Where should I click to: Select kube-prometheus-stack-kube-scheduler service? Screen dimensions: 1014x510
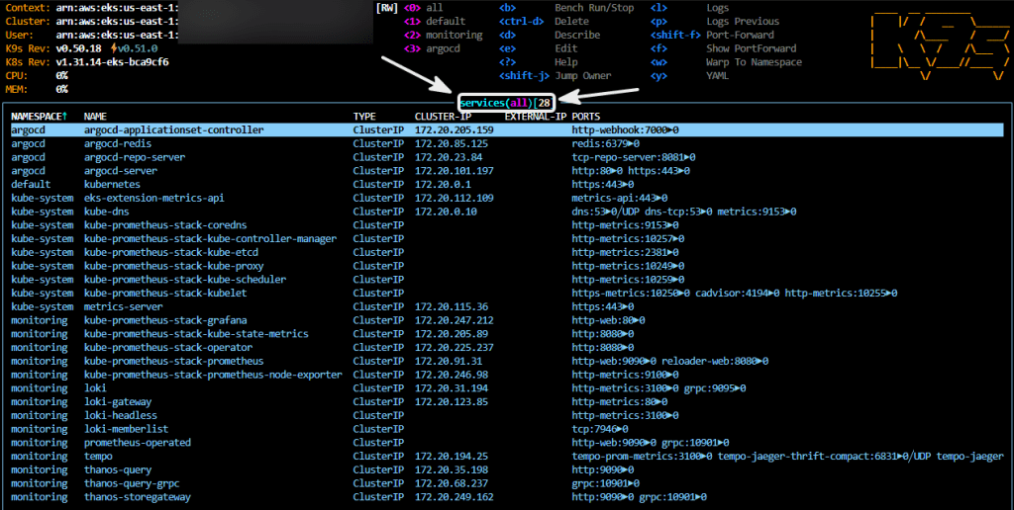pos(185,279)
